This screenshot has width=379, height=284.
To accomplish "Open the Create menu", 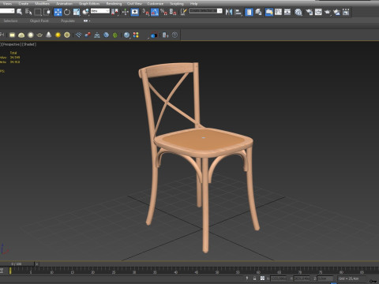I will pyautogui.click(x=24, y=4).
